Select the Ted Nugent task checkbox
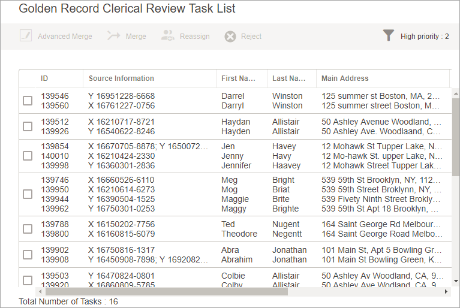Screen dimensions: 460x308 point(28,229)
